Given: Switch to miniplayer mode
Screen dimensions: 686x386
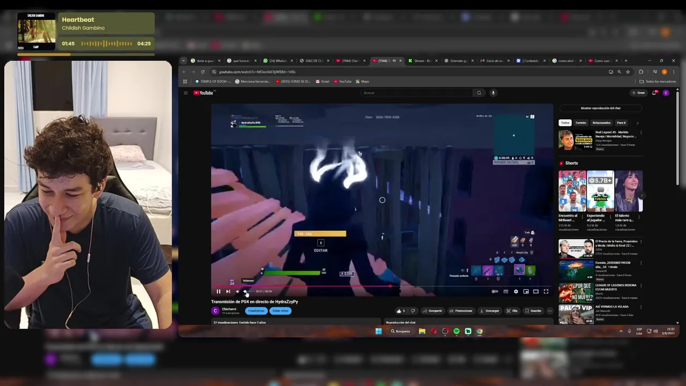Looking at the screenshot, I should (x=526, y=292).
